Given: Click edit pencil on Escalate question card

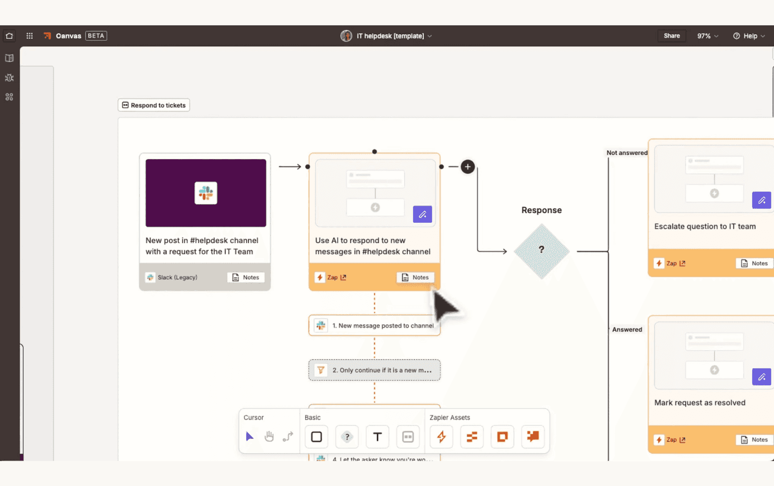Looking at the screenshot, I should tap(761, 200).
